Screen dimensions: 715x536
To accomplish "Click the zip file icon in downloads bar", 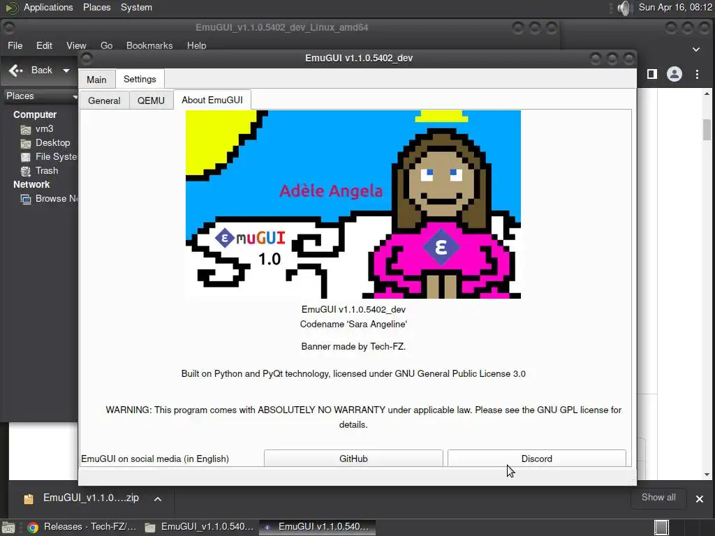I will pyautogui.click(x=28, y=498).
